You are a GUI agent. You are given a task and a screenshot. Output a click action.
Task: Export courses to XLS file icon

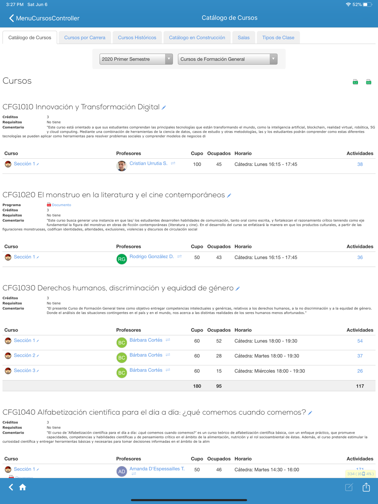[x=355, y=82]
